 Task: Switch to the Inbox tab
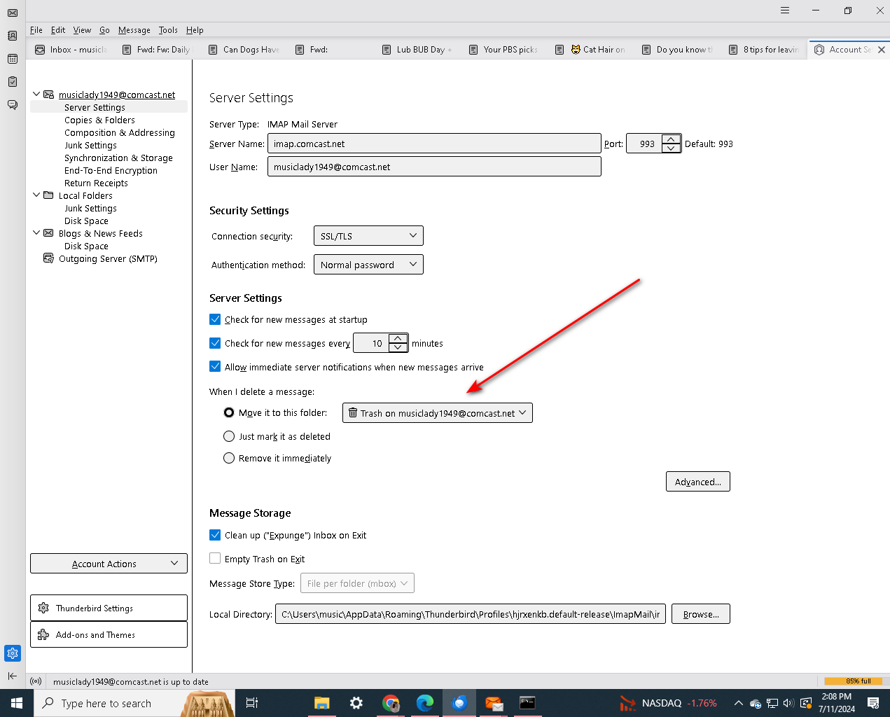click(71, 50)
